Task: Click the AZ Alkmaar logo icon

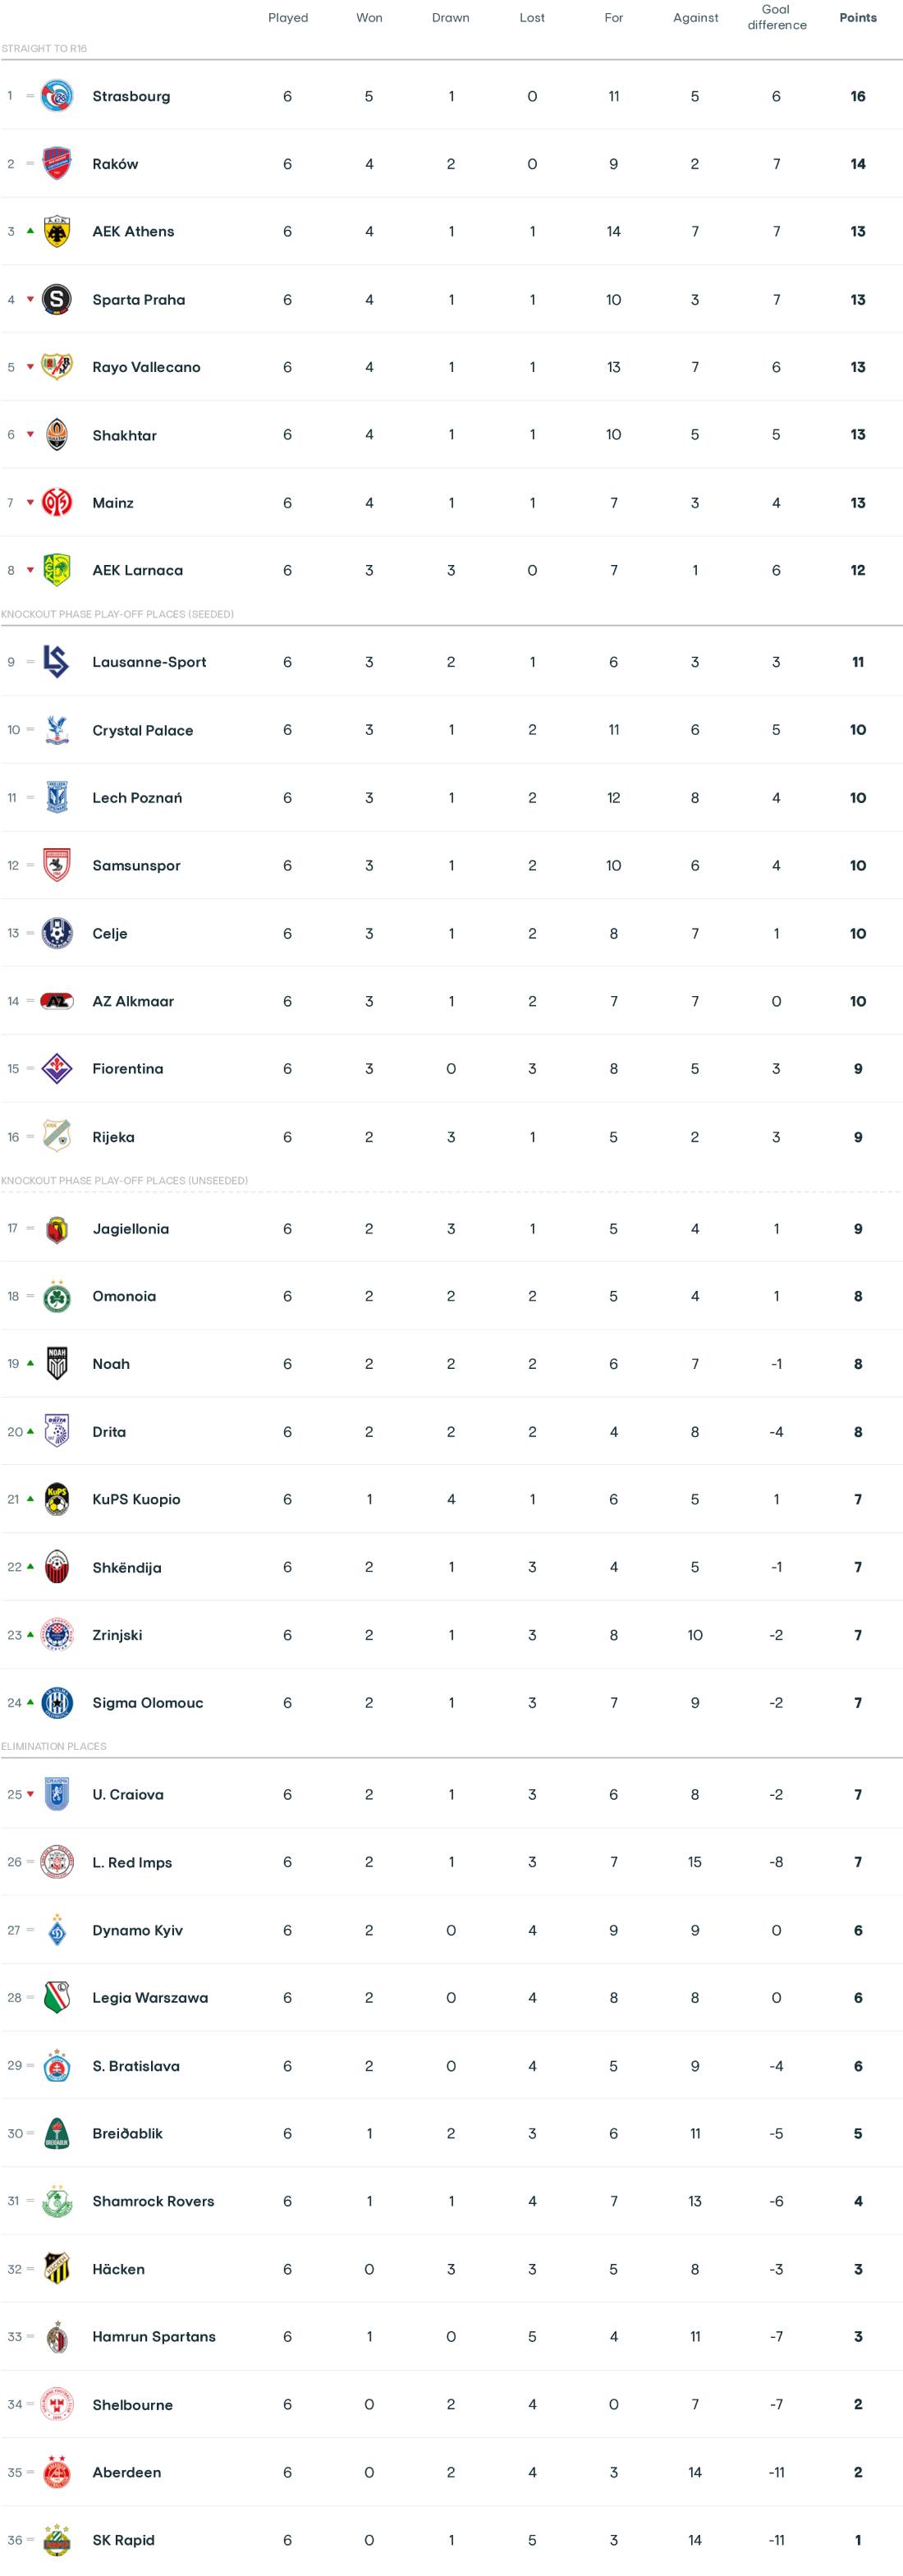Action: (57, 1001)
